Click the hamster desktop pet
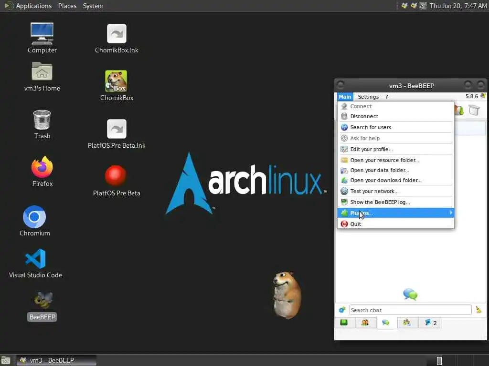The height and width of the screenshot is (366, 489). 287,295
